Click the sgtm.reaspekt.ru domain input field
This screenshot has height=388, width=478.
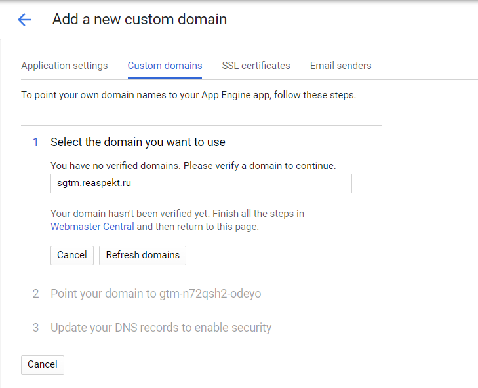click(x=201, y=184)
